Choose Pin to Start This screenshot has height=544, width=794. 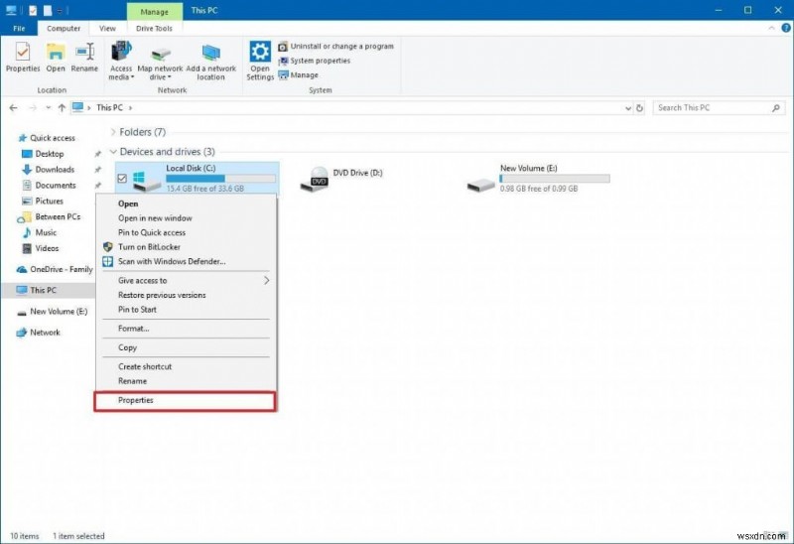click(x=186, y=310)
